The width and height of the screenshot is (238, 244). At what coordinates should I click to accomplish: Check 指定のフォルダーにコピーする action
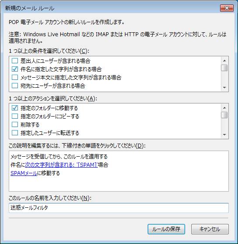click(x=15, y=116)
